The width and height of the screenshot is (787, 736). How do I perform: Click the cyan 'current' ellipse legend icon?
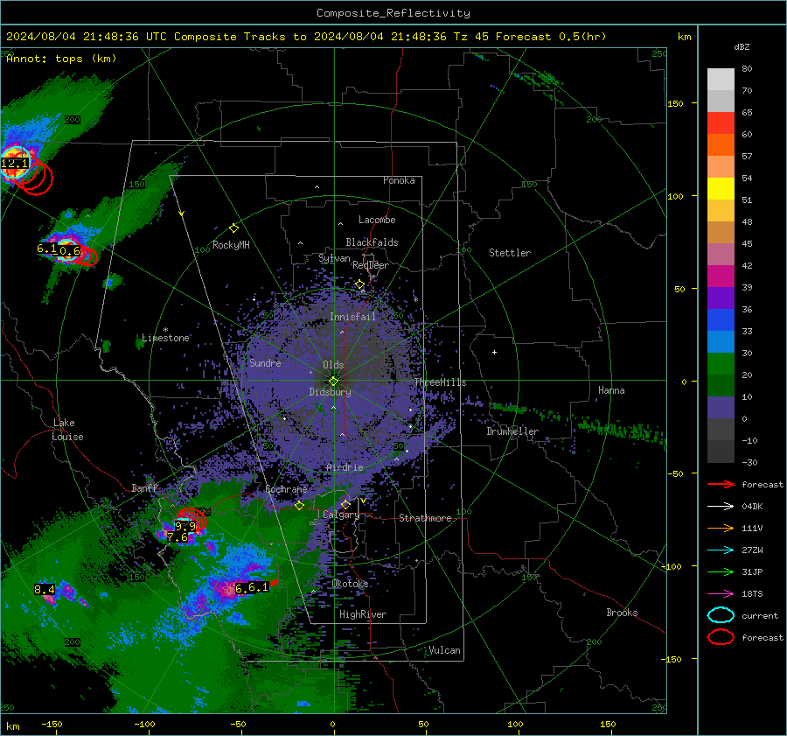click(721, 615)
